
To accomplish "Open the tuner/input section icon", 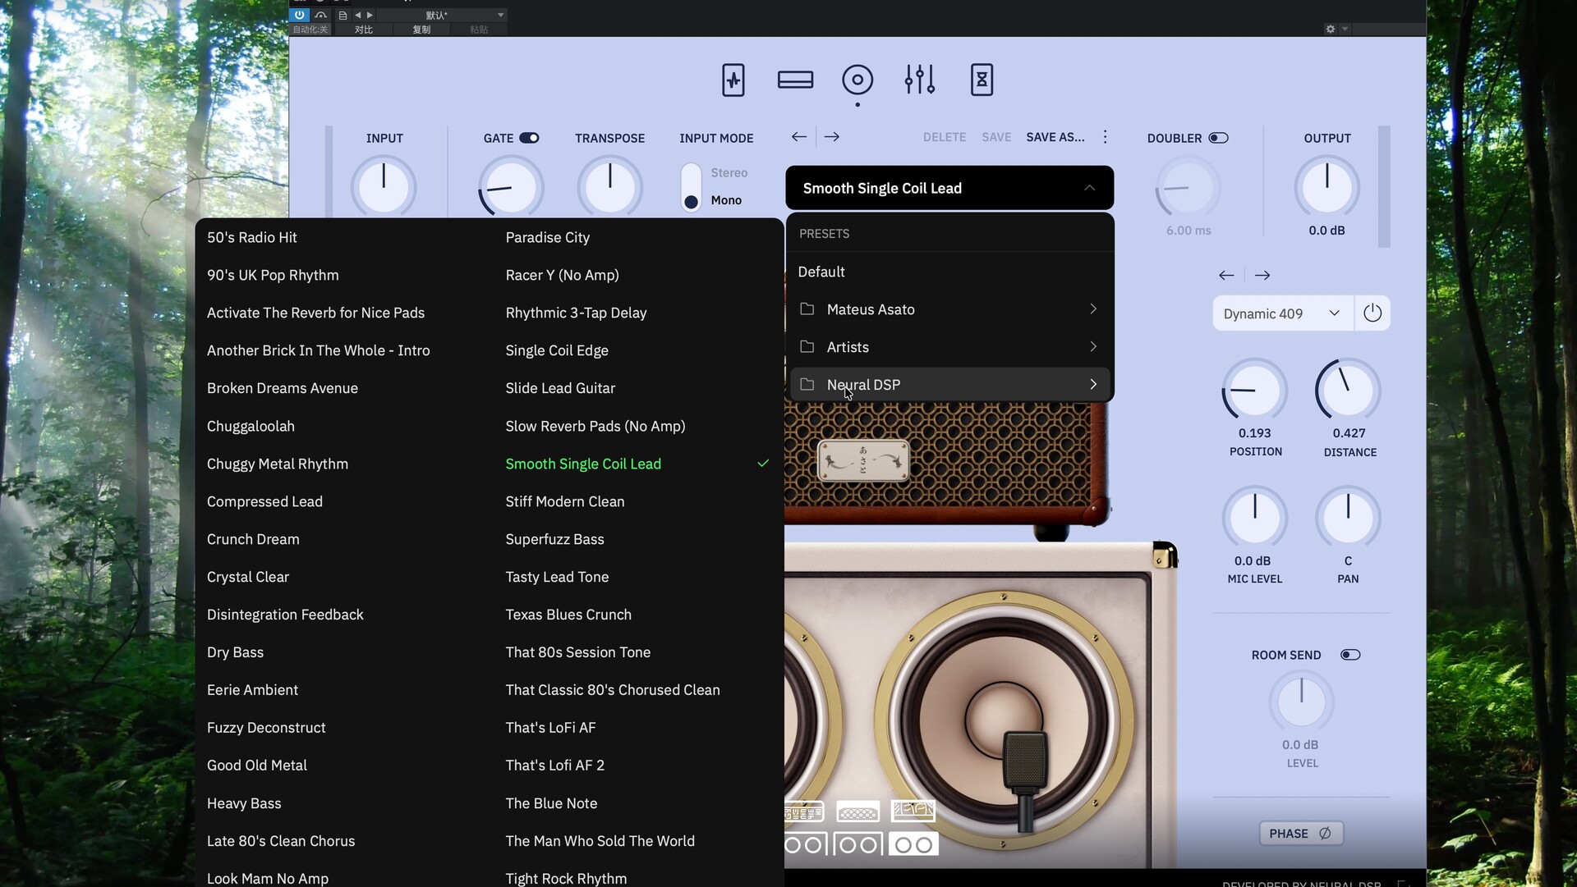I will click(x=733, y=80).
